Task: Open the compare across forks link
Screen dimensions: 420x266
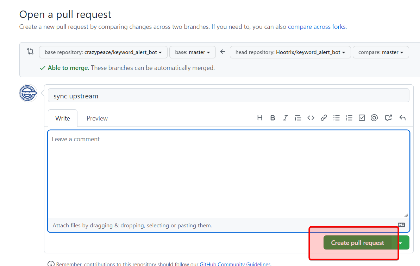Action: click(316, 27)
